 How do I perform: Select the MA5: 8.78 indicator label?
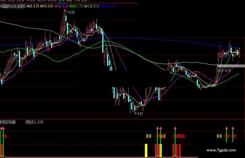(33, 6)
